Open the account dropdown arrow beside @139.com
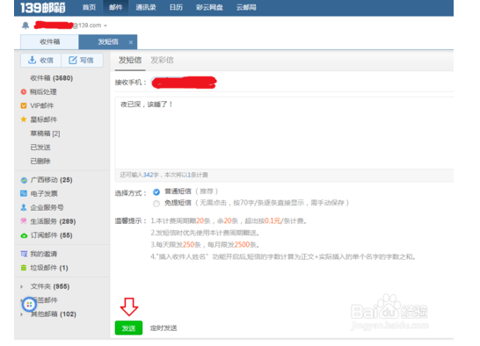 tap(105, 25)
